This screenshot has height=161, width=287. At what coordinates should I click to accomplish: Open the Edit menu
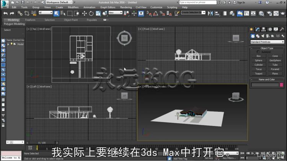coord(14,7)
